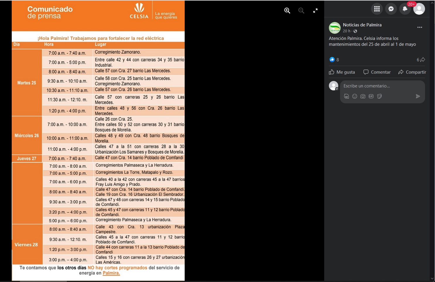Open the 20 h post timestamp
Image resolution: width=435 pixels, height=282 pixels.
tap(346, 31)
